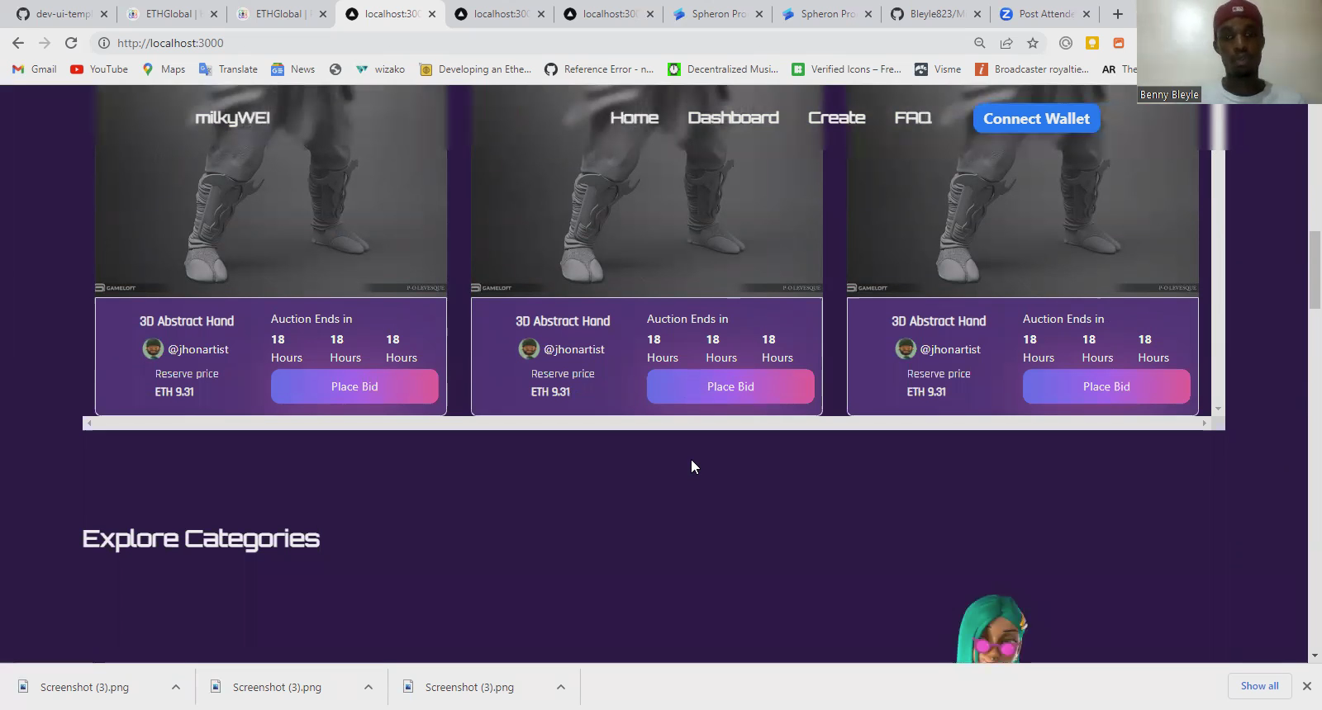Open Dashboard in site navigation
The height and width of the screenshot is (710, 1322).
[x=734, y=118]
